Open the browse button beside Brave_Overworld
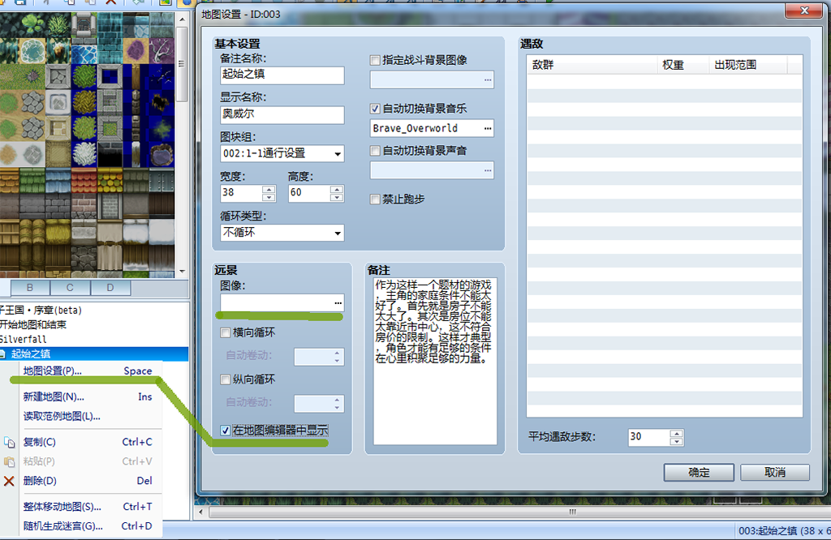Screen dimensions: 831x540 [488, 128]
